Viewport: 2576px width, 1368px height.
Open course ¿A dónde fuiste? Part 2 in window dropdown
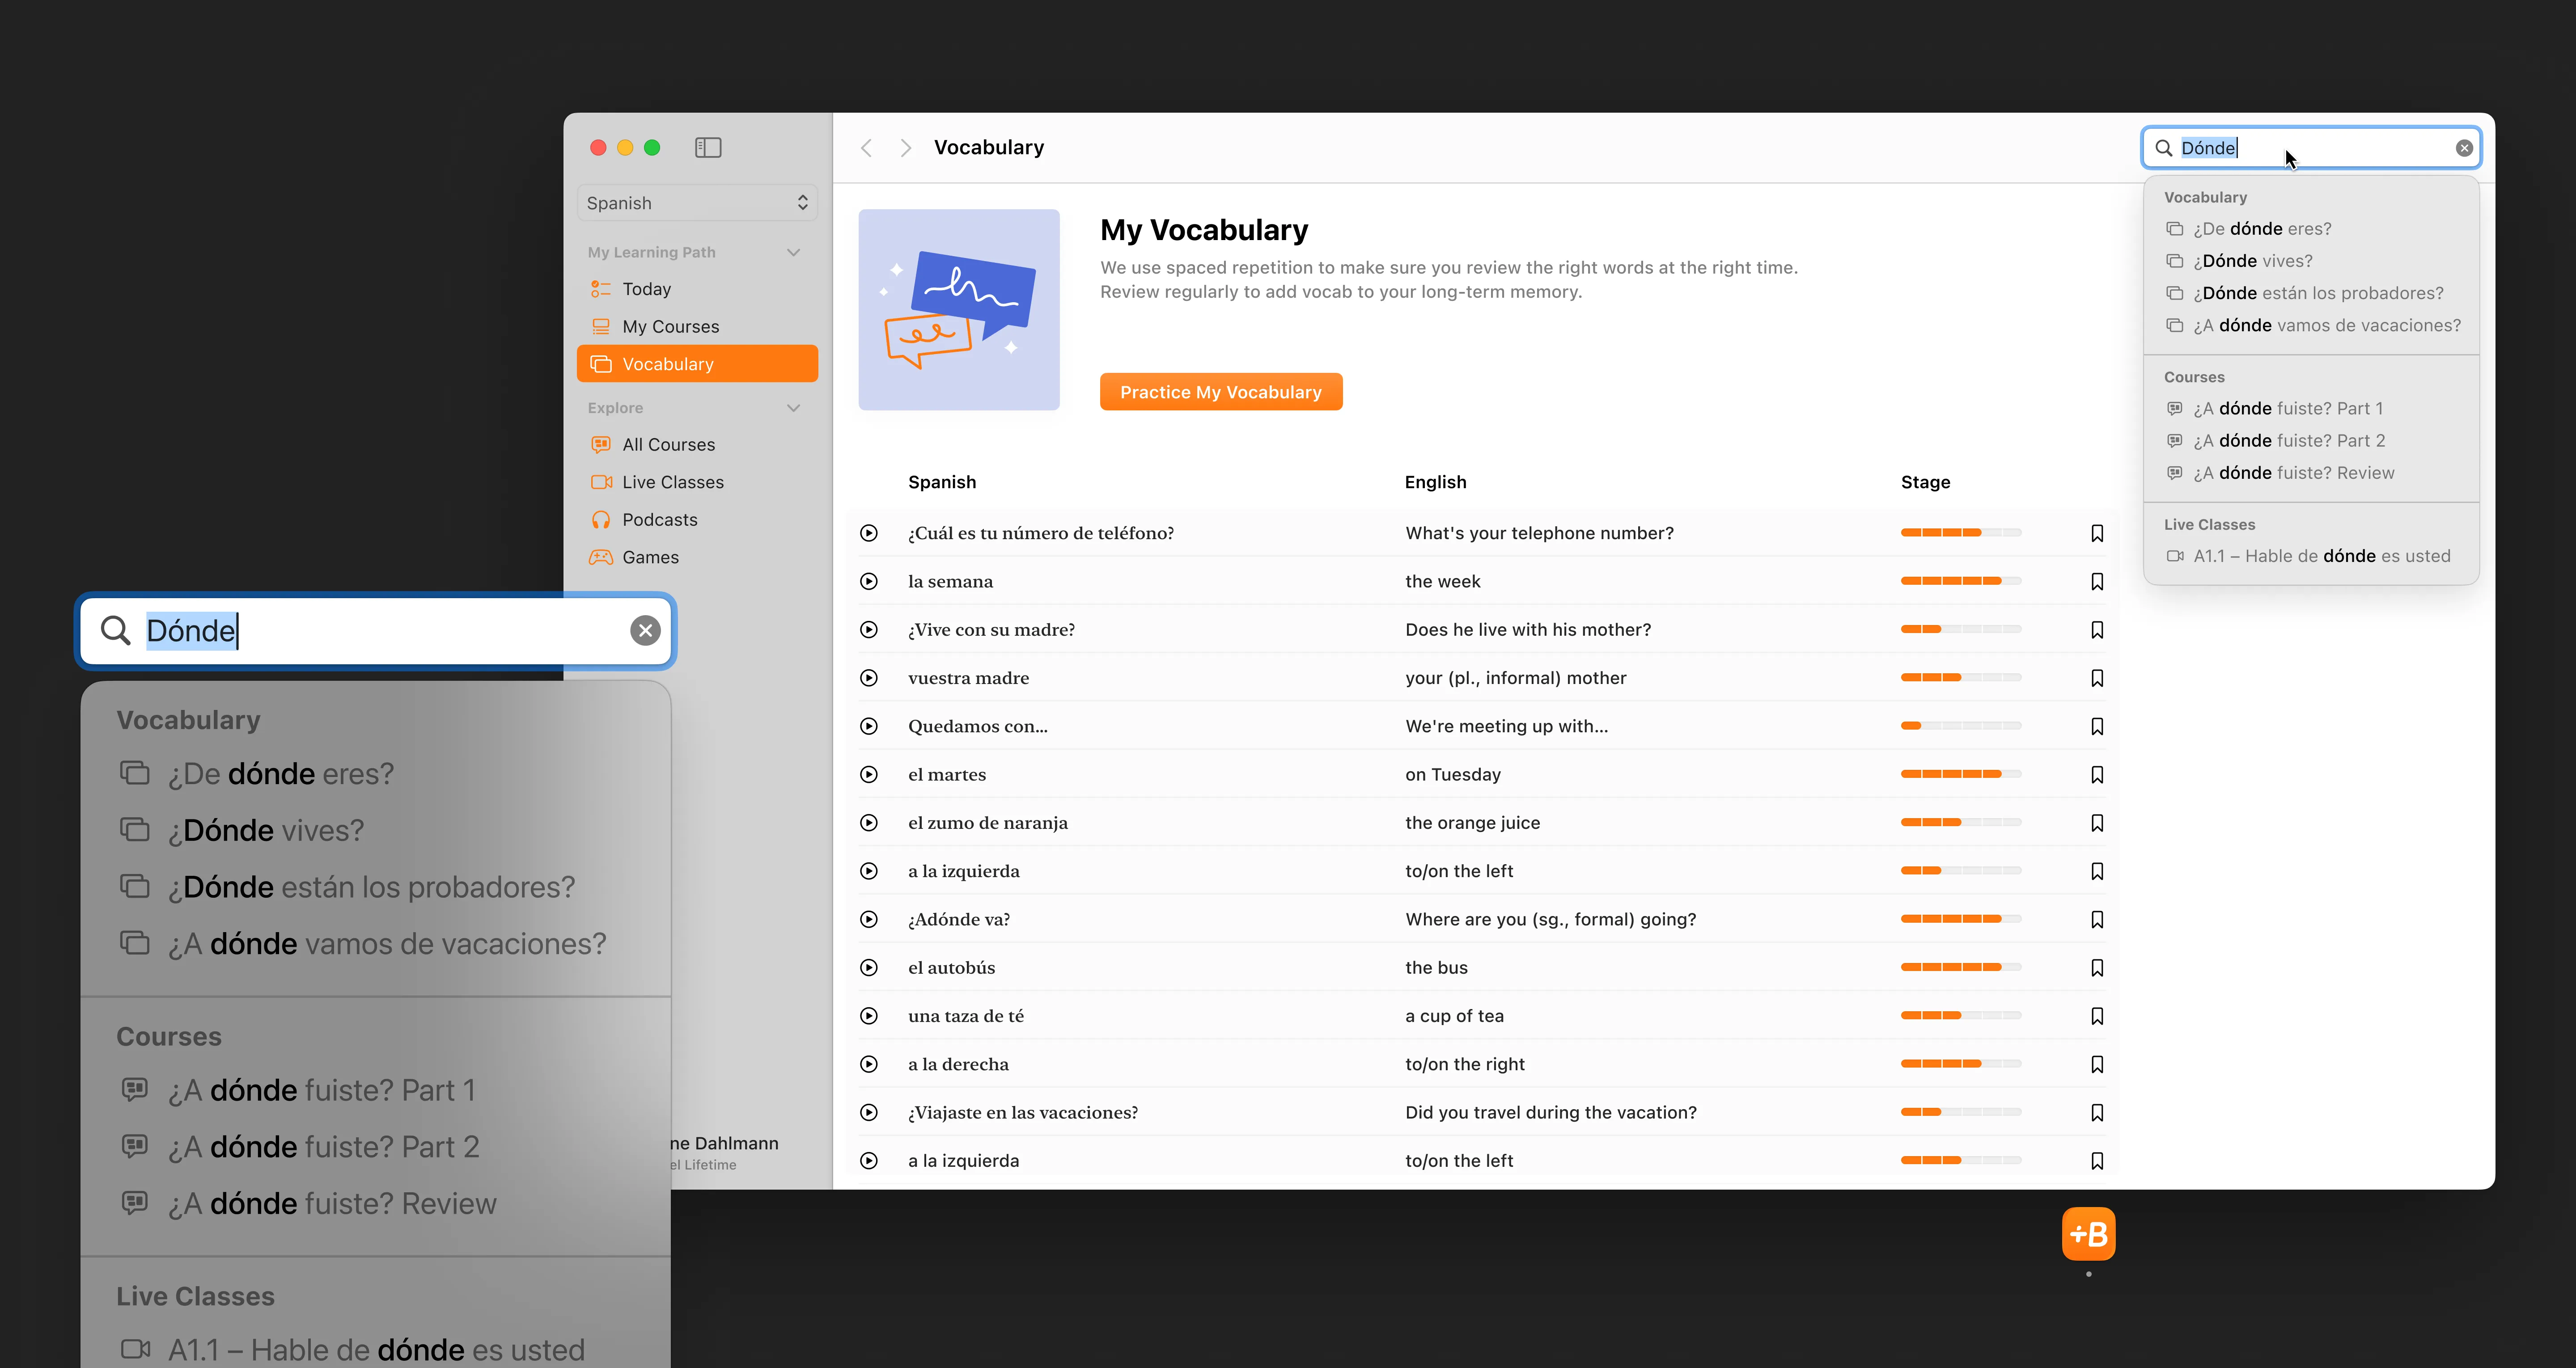pyautogui.click(x=2311, y=440)
